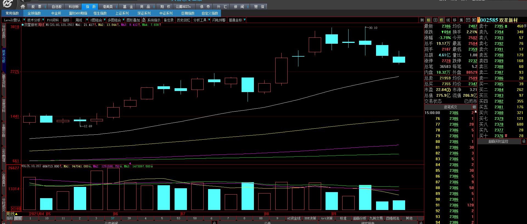Click the star icon before 双星新材 chart title
Image resolution: width=527 pixels, height=224 pixels.
point(23,25)
